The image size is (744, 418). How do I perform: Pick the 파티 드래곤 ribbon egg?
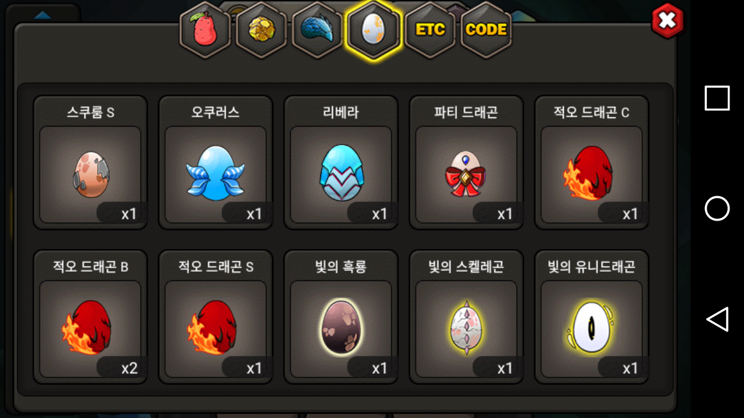pyautogui.click(x=466, y=163)
